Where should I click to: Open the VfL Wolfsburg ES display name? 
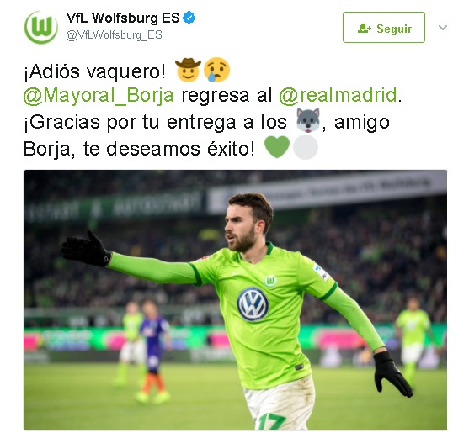123,18
